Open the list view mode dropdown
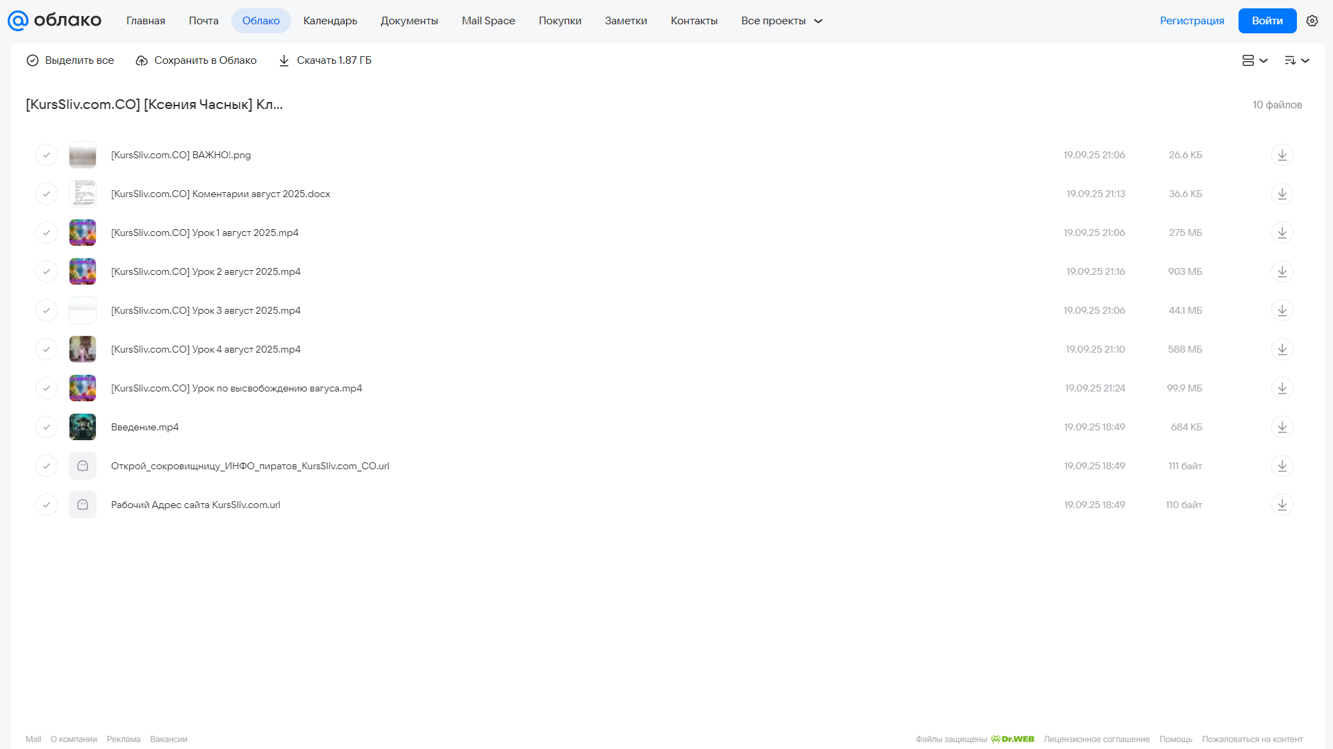The image size is (1333, 749). coord(1255,60)
